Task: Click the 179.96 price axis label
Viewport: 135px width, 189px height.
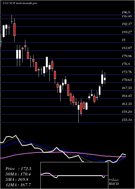Action: [x=127, y=56]
